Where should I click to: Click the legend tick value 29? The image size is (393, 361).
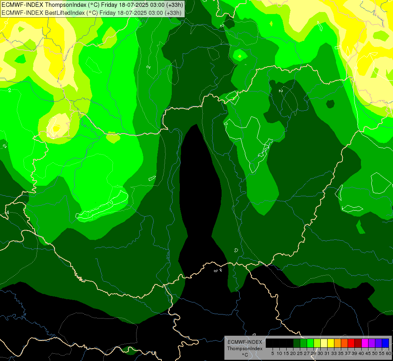[x=314, y=353]
